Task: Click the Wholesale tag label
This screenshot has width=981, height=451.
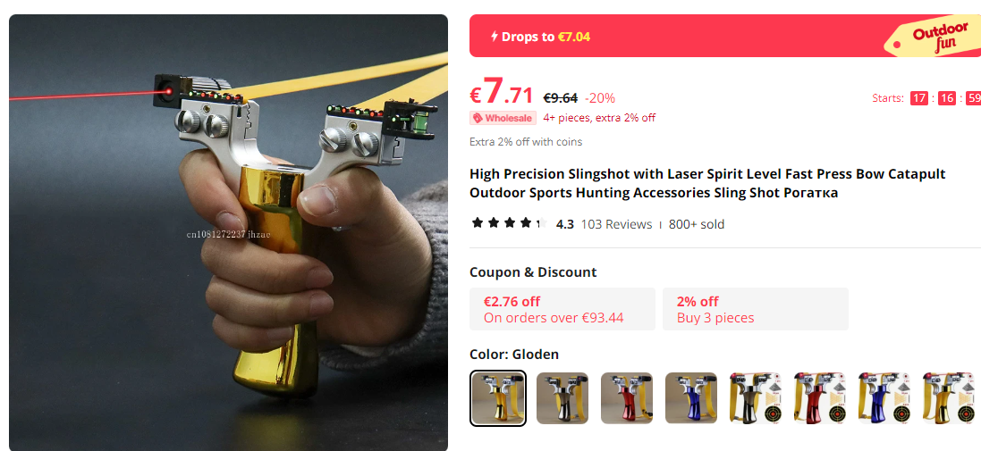Action: [503, 117]
